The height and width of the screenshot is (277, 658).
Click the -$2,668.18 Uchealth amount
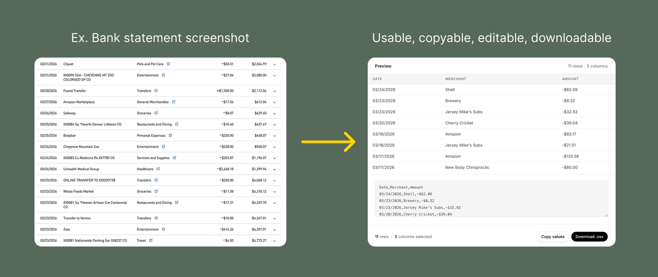click(225, 169)
